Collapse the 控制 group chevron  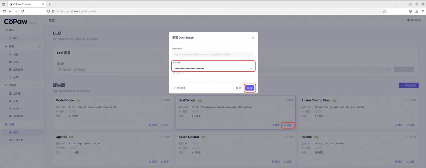pos(40,46)
